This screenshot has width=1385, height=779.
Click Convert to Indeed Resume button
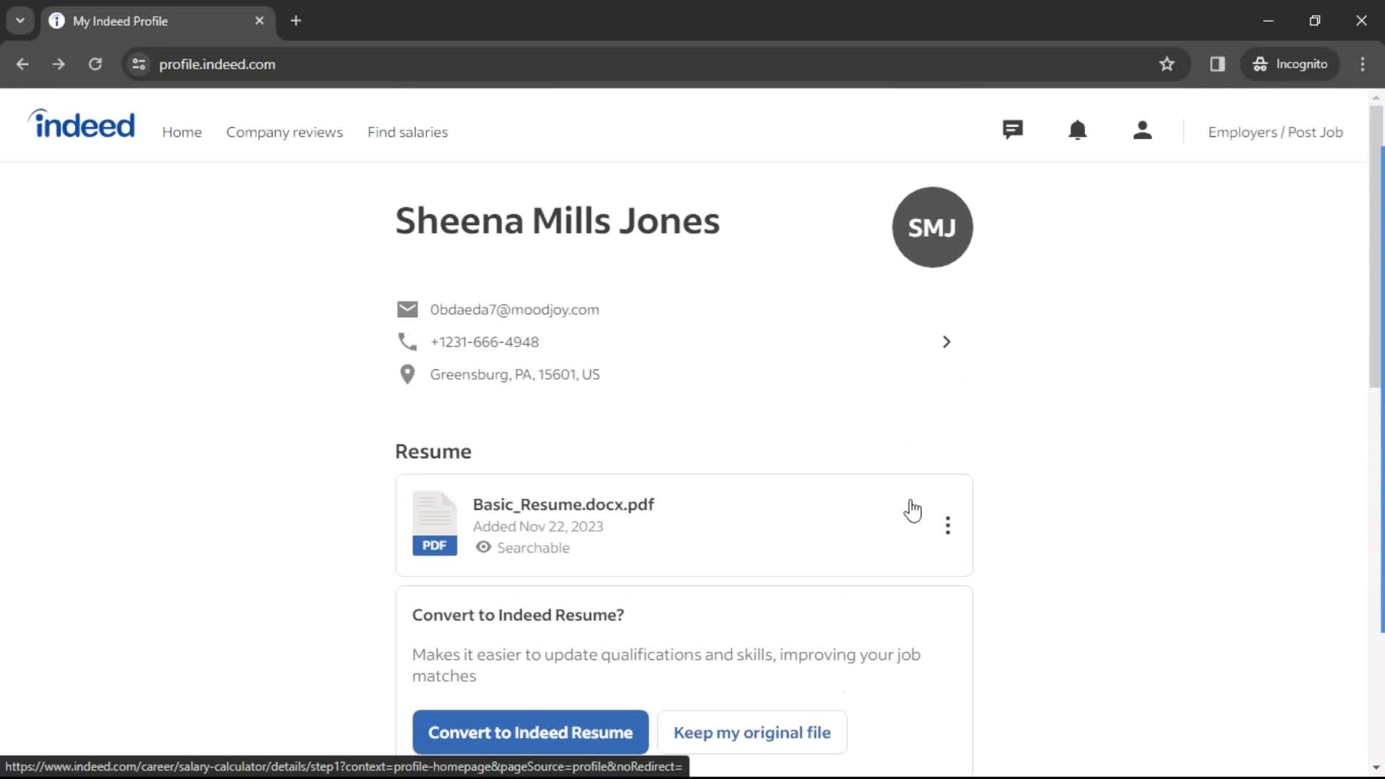click(530, 732)
